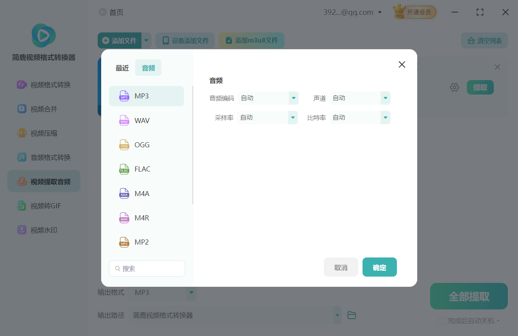Open the 比特率 bitrate dropdown
518x336 pixels.
pos(360,117)
